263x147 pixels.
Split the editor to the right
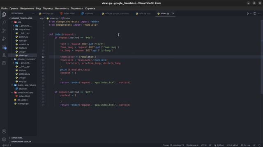pos(255,13)
